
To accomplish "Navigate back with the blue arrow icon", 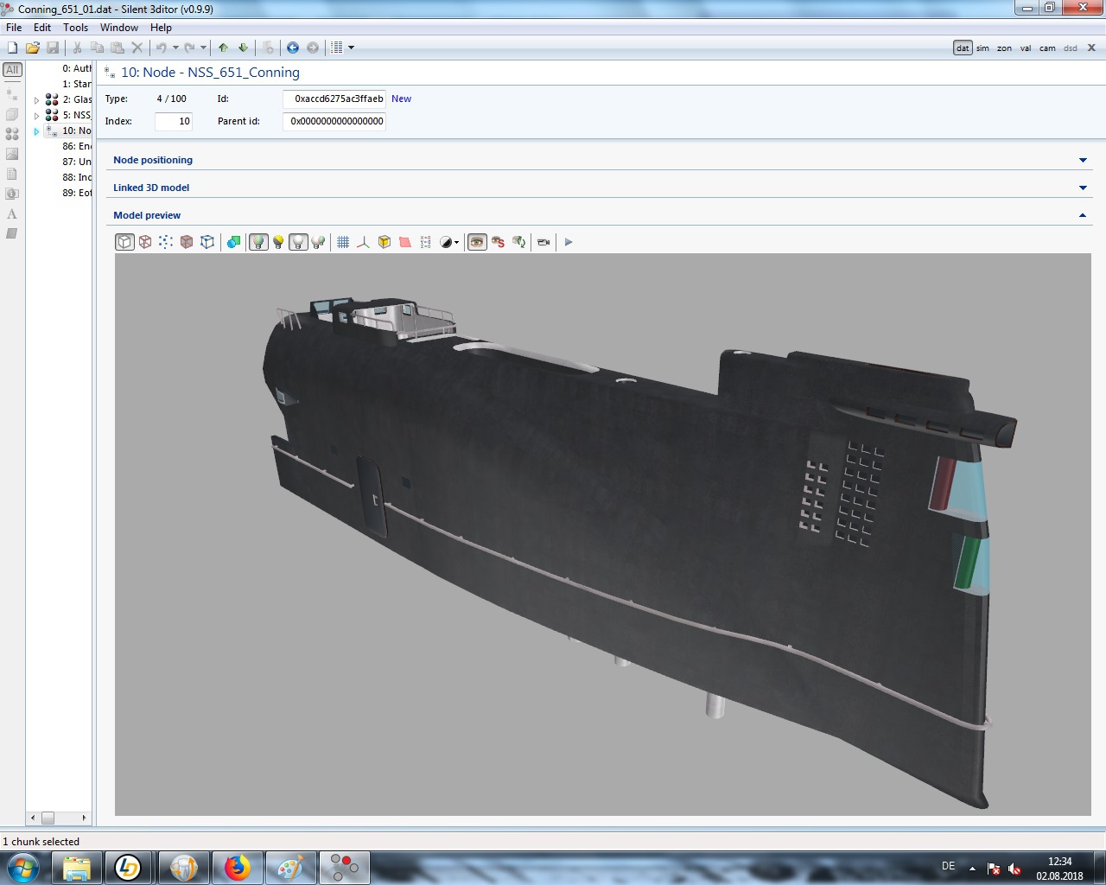I will (x=293, y=48).
